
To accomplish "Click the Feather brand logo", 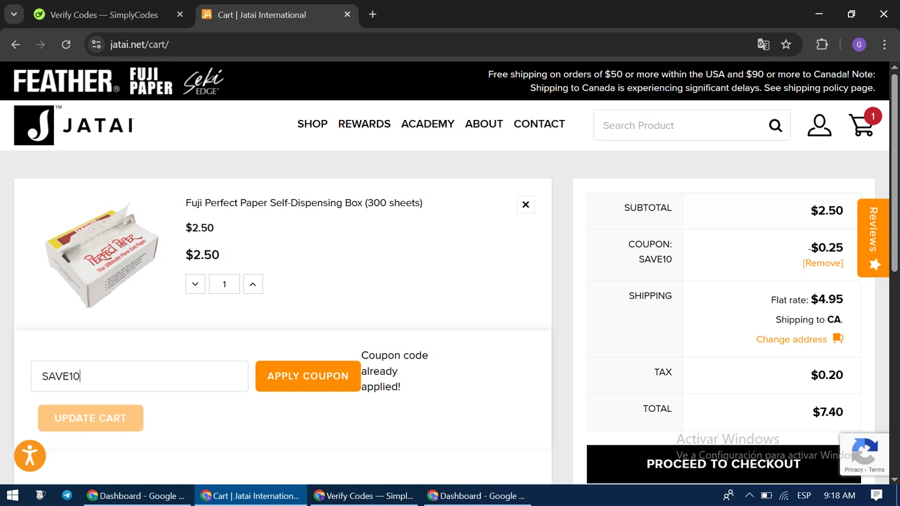I will tap(66, 81).
